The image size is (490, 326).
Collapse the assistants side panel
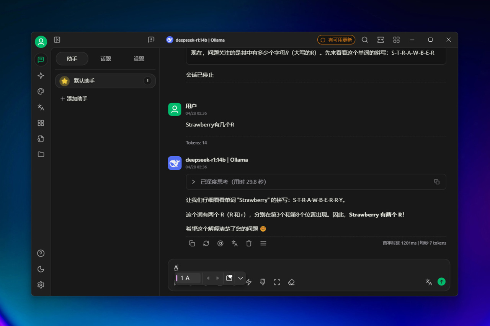click(x=57, y=40)
